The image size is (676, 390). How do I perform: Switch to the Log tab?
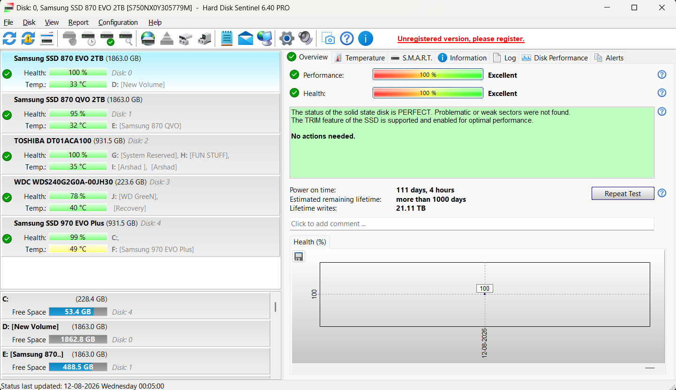click(504, 58)
